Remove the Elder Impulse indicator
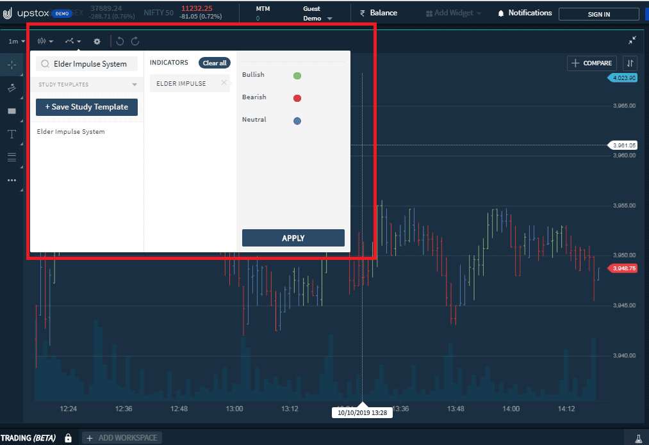 pyautogui.click(x=224, y=83)
